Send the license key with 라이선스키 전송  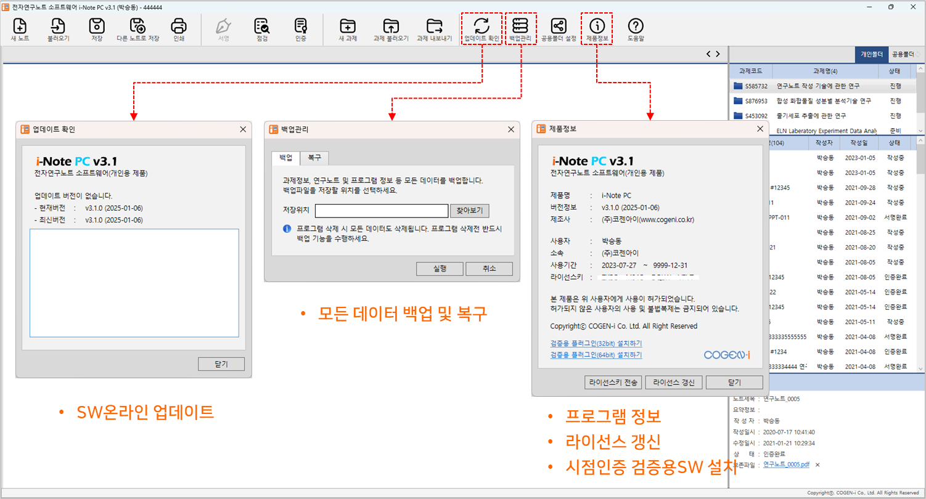pyautogui.click(x=613, y=383)
